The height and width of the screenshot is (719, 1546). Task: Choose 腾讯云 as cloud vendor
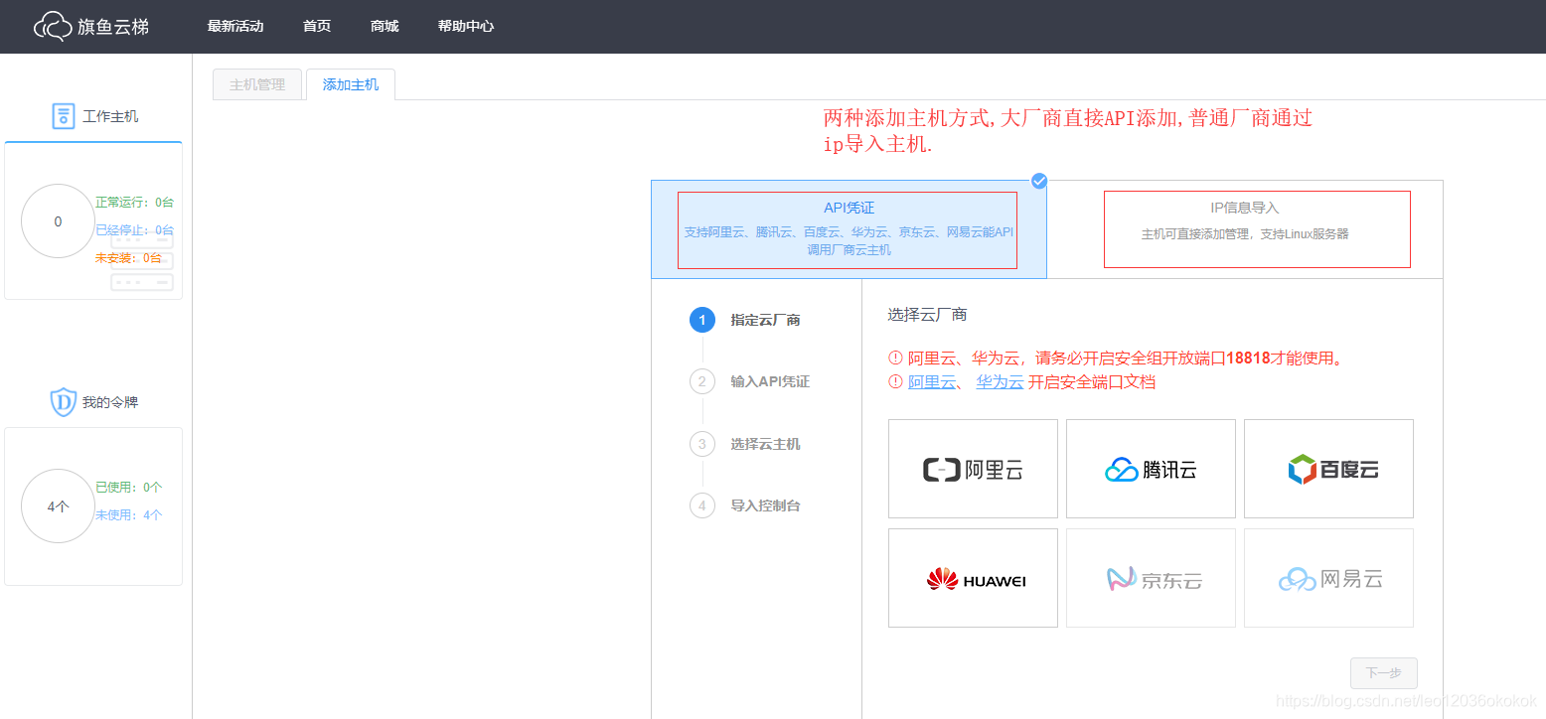pyautogui.click(x=1151, y=469)
